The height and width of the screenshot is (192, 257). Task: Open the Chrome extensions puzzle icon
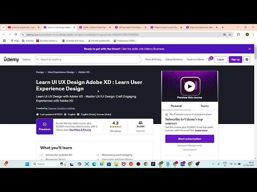(x=238, y=35)
